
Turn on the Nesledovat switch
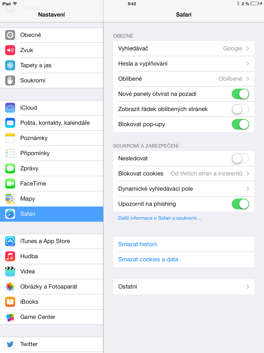point(240,159)
